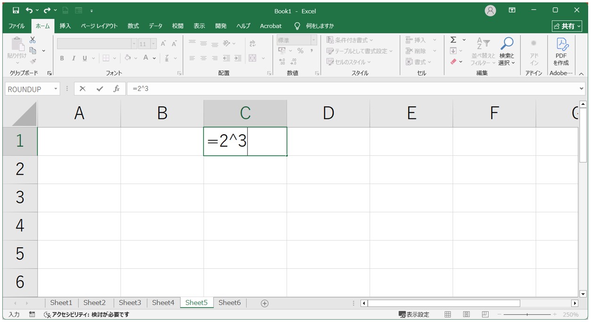Toggle bold formatting

click(62, 58)
